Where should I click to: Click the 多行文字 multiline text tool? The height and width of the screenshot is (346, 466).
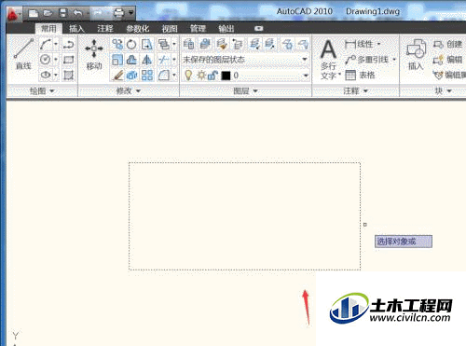pos(329,59)
